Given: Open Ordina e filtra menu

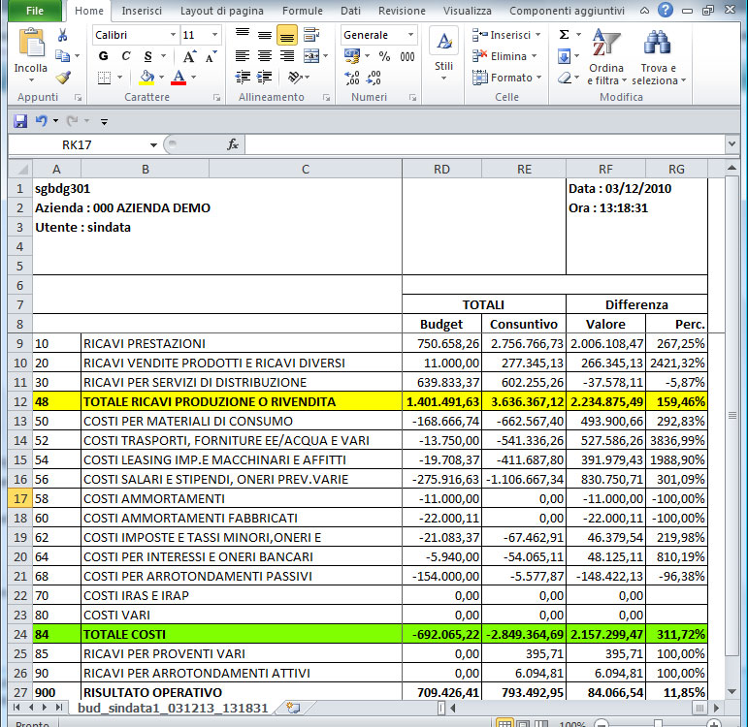Looking at the screenshot, I should tap(606, 57).
